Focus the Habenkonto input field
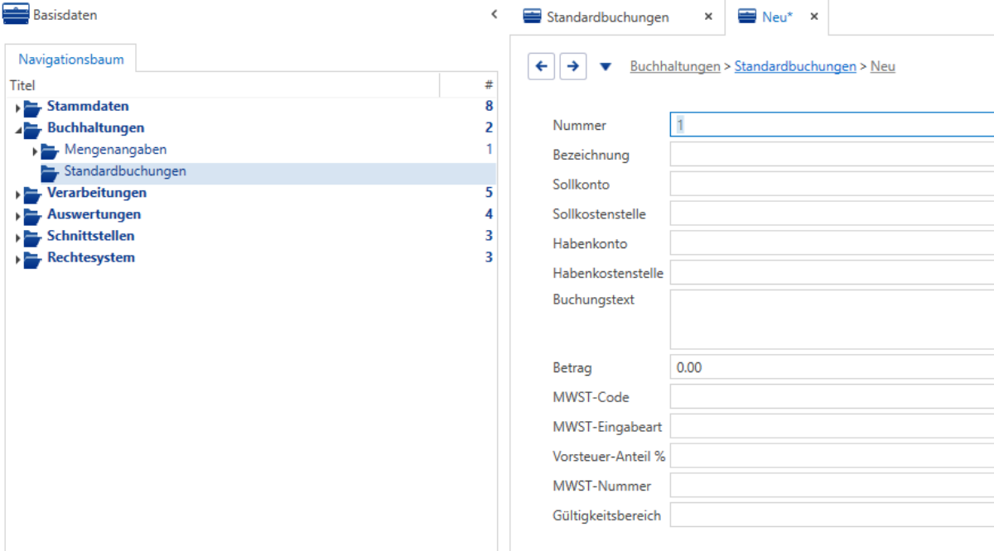 pyautogui.click(x=832, y=243)
